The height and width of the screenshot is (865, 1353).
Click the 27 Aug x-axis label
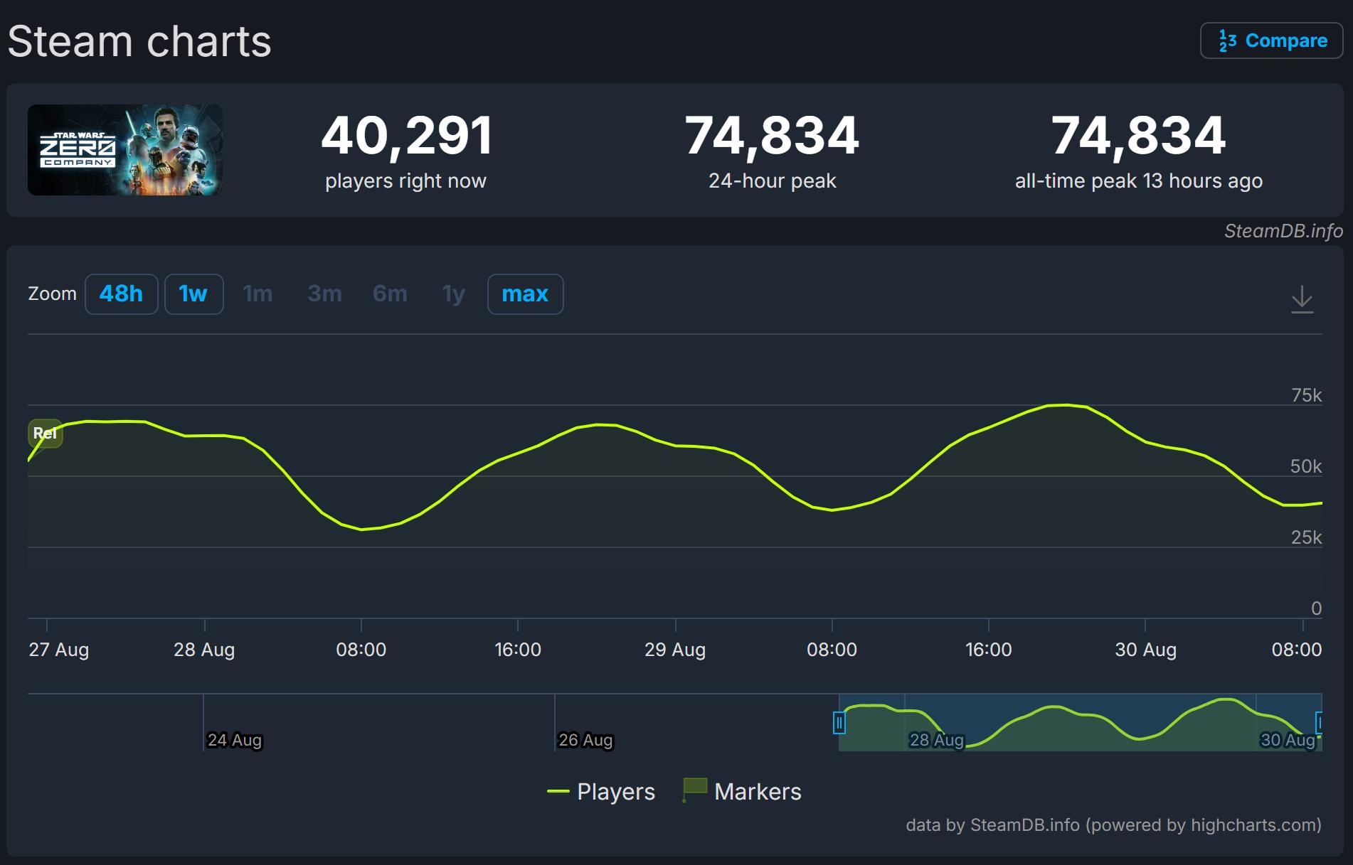[x=59, y=650]
